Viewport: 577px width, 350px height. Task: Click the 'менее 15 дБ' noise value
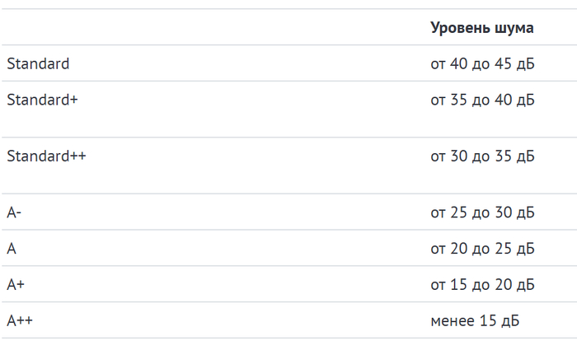point(475,320)
